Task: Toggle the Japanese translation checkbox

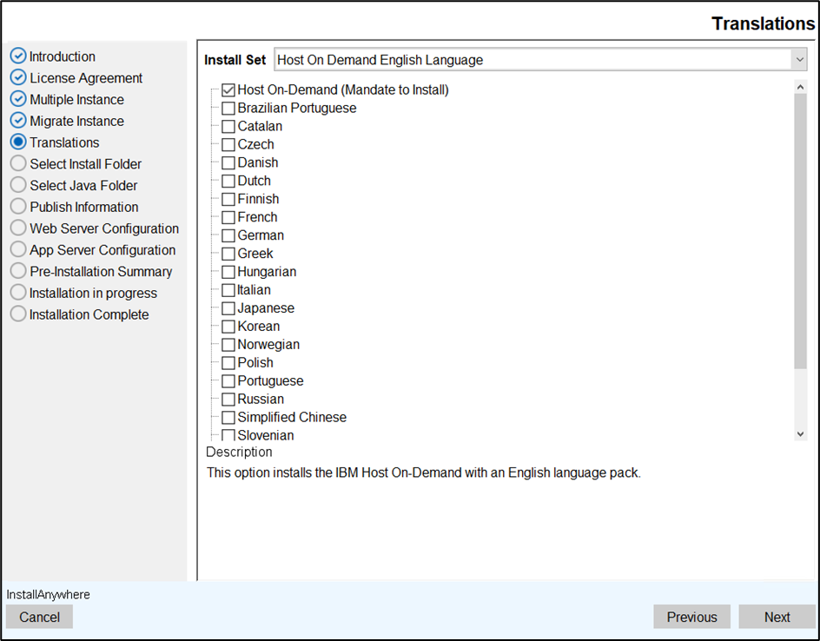Action: (x=228, y=308)
